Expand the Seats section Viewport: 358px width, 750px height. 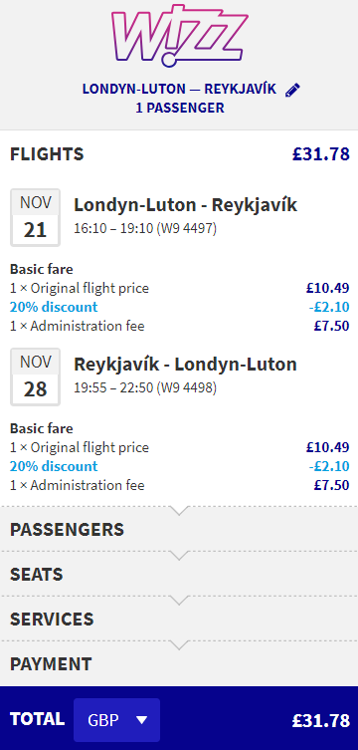point(179,574)
